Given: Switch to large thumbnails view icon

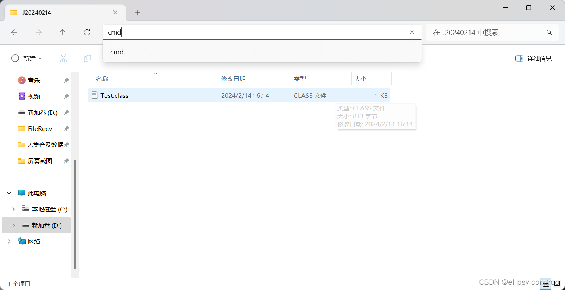Looking at the screenshot, I should click(x=557, y=284).
